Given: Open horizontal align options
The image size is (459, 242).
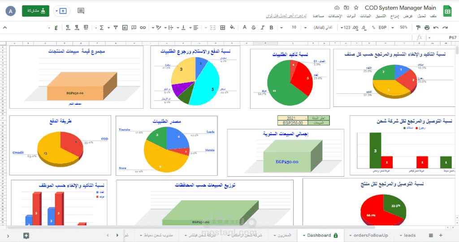Looking at the screenshot, I should point(195,27).
